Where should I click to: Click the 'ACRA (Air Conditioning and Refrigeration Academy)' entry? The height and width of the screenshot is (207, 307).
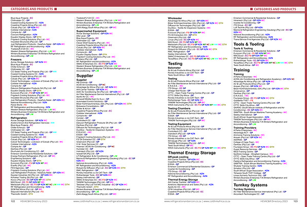pos(264,79)
